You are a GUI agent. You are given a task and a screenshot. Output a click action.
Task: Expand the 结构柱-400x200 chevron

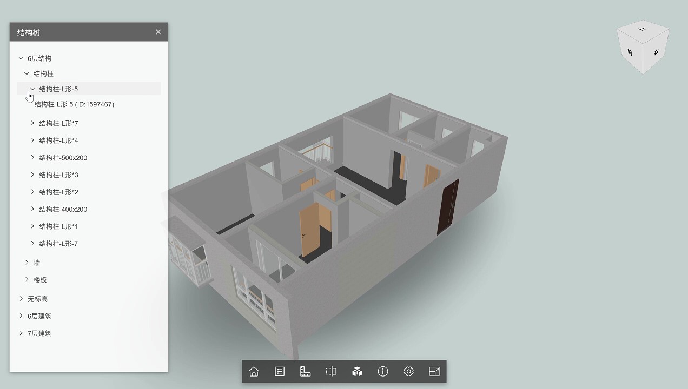pos(32,209)
